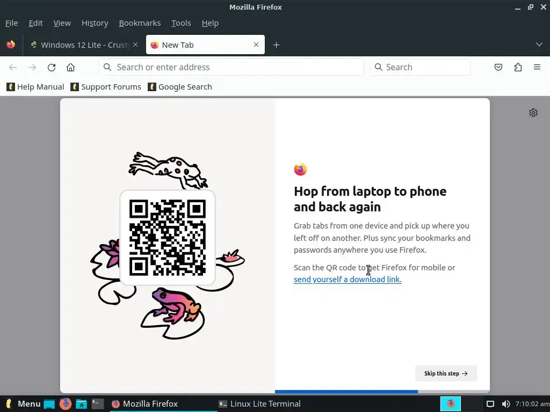Close the Windows 12 Lite tab
The width and height of the screenshot is (550, 412).
135,45
